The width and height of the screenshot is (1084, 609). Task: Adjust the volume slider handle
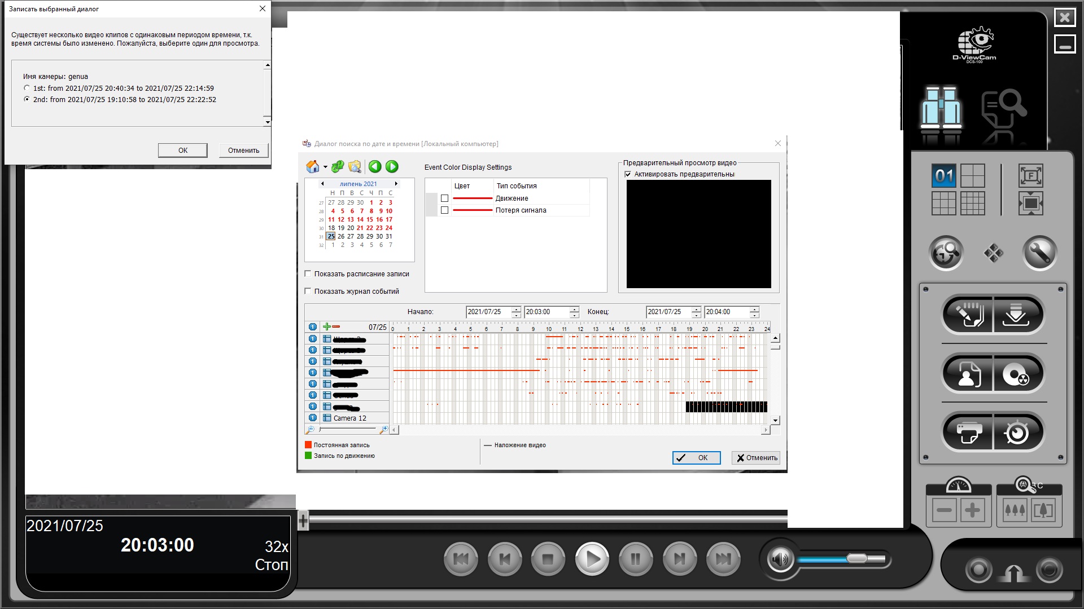tap(856, 559)
